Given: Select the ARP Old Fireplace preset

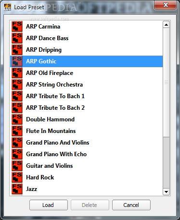Looking at the screenshot, I should [x=86, y=73].
